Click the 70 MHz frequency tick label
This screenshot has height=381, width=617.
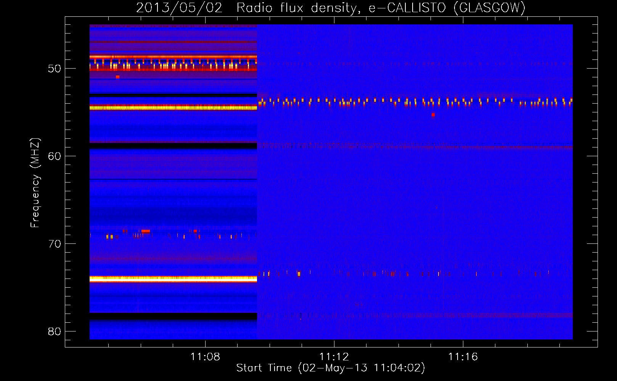coord(55,244)
